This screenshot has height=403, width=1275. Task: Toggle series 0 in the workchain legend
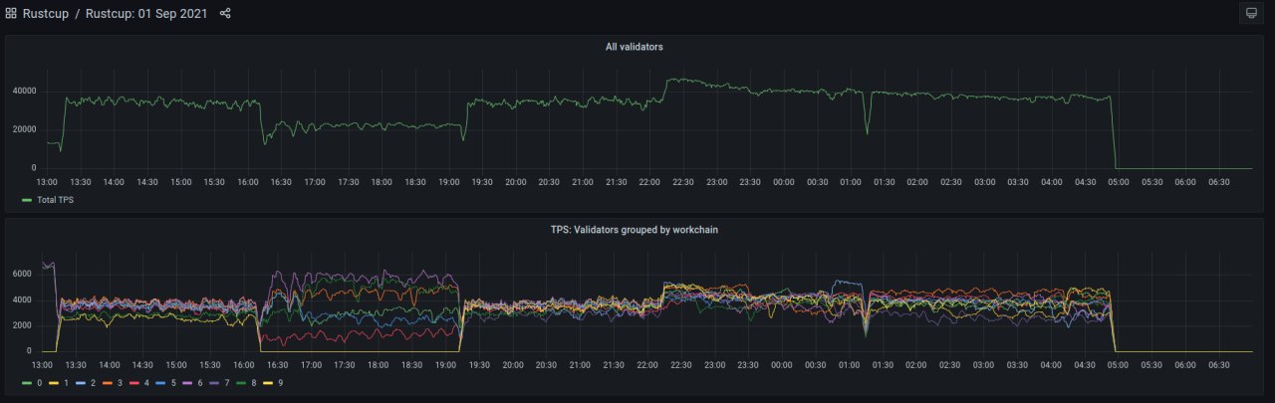coord(39,382)
